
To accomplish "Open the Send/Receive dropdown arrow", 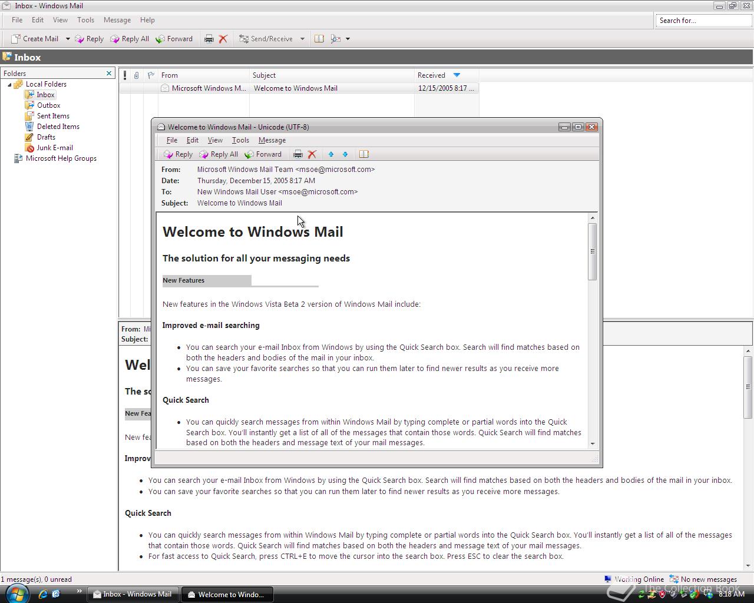I will [302, 39].
